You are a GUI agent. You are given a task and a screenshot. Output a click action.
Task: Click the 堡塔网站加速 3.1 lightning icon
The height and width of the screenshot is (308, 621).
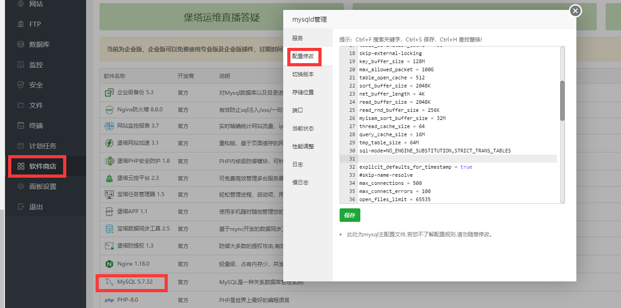coord(109,143)
